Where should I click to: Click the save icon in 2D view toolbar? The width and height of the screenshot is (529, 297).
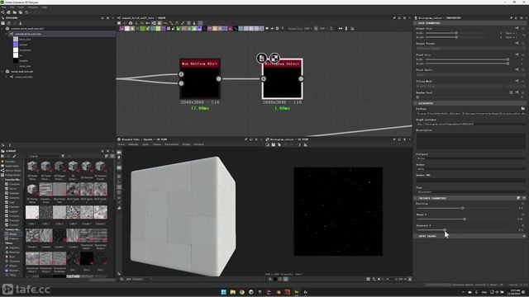[274, 145]
